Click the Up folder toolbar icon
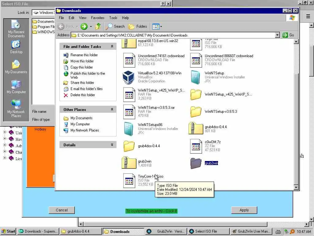The height and width of the screenshot is (236, 314). 98,26
